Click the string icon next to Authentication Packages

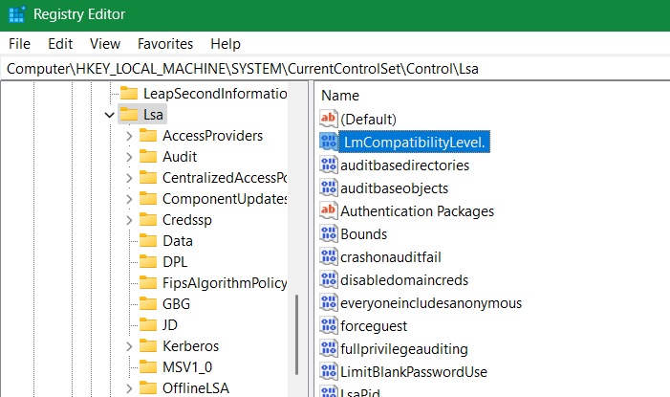click(x=329, y=210)
